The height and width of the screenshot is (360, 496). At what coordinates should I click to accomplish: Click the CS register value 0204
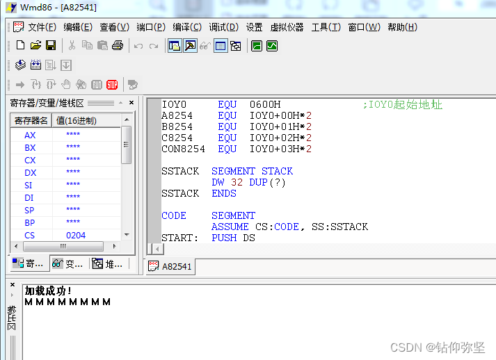point(76,236)
